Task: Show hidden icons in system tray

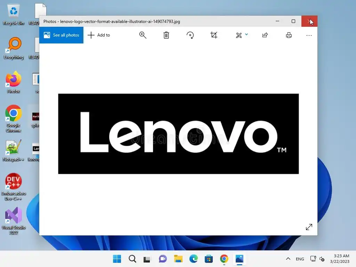Action: (288, 259)
